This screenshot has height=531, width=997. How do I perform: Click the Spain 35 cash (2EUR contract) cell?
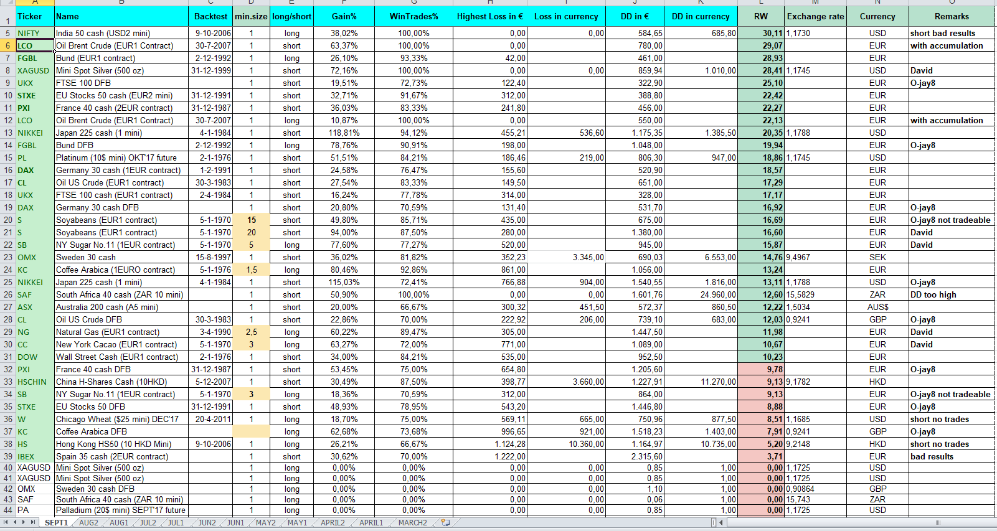pyautogui.click(x=121, y=456)
